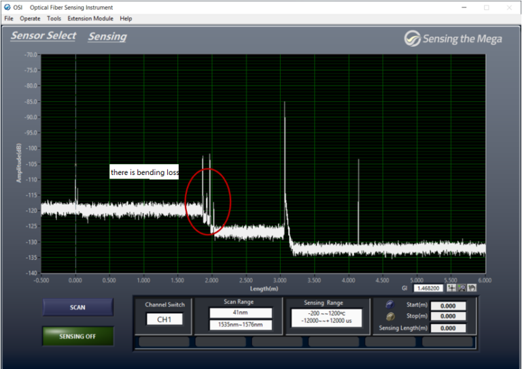Switch to the Sensing tab

[107, 36]
